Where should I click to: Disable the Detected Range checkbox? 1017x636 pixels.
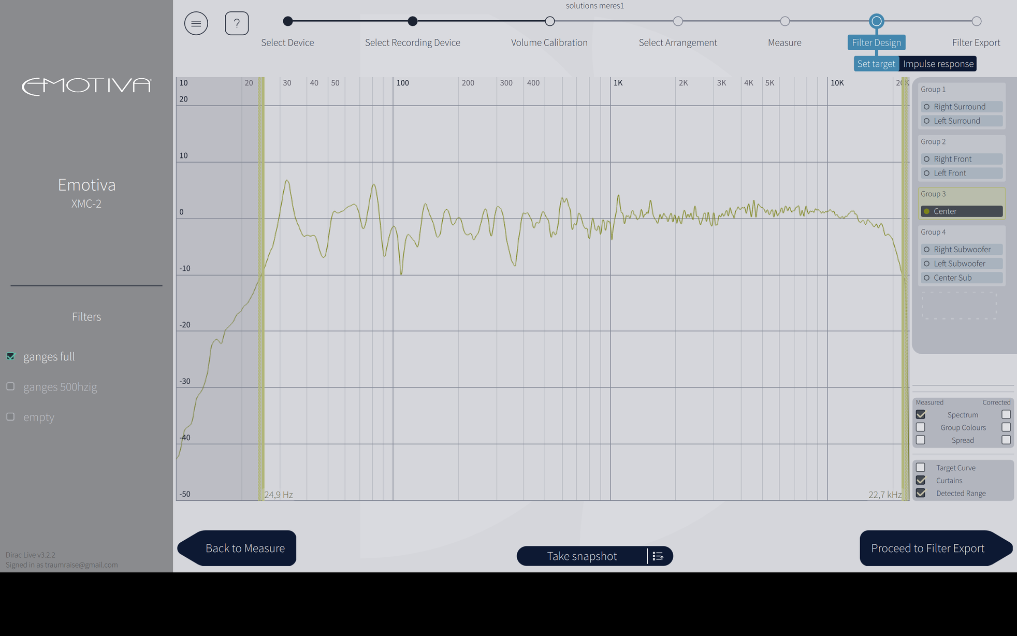(x=920, y=493)
